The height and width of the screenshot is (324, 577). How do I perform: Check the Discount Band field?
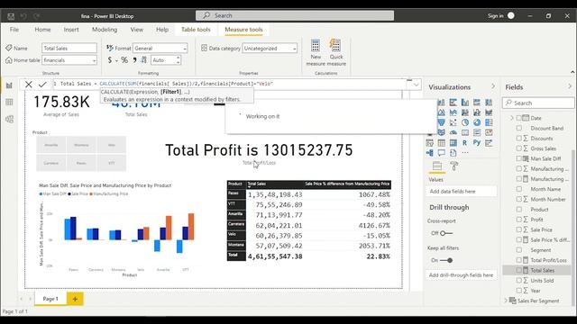point(519,128)
